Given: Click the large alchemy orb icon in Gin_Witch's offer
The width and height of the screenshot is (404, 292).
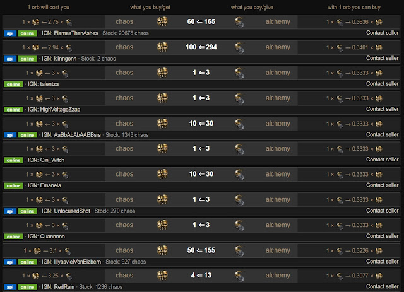Looking at the screenshot, I should pyautogui.click(x=240, y=150).
